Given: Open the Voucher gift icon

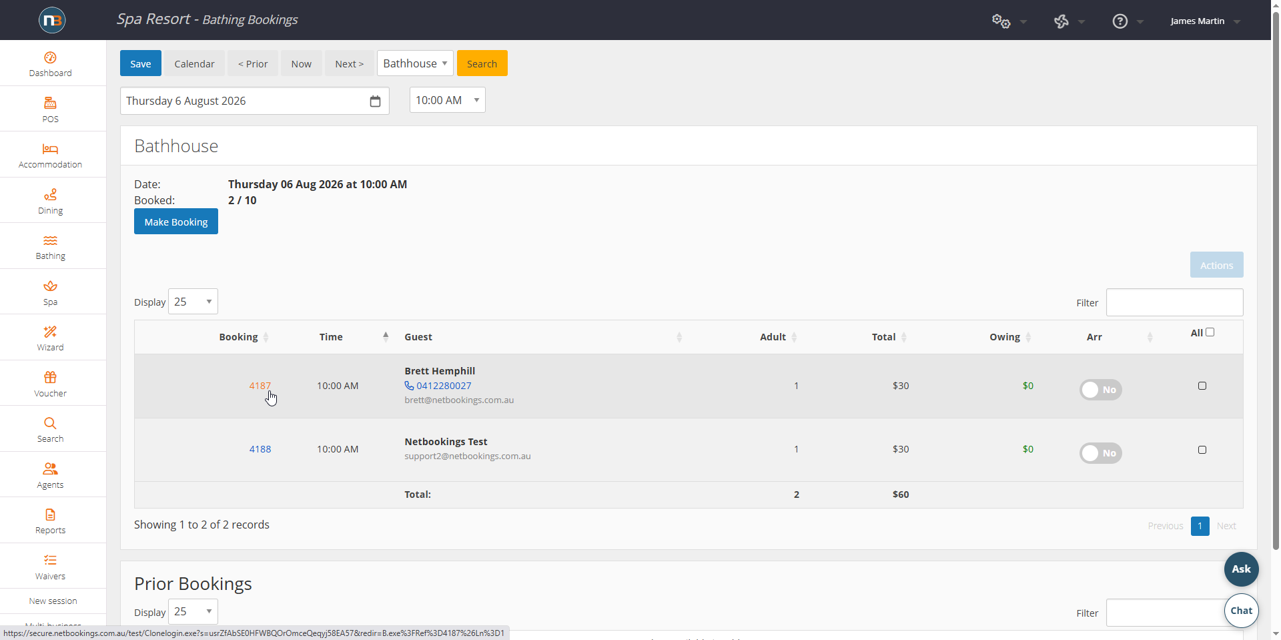Looking at the screenshot, I should pyautogui.click(x=50, y=378).
